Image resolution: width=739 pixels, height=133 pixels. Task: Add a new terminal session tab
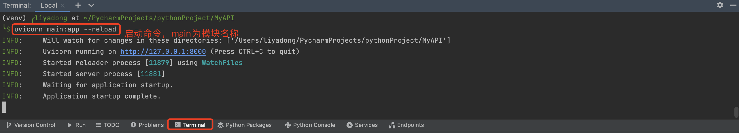point(78,5)
